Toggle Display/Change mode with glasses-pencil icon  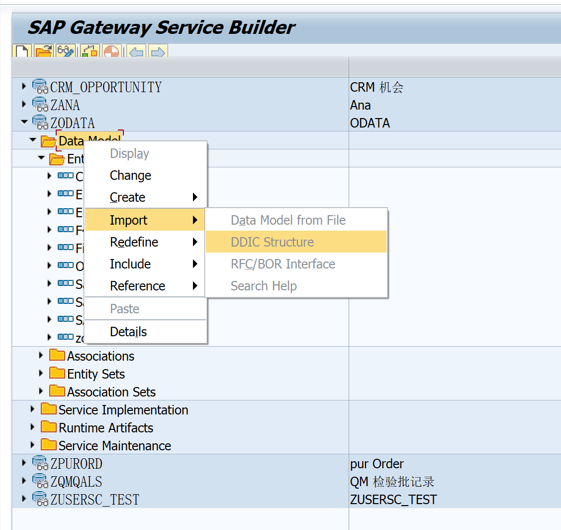tap(66, 51)
